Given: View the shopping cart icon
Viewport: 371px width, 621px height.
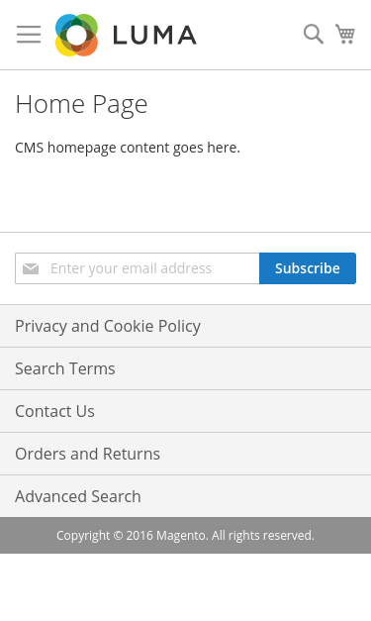Looking at the screenshot, I should tap(345, 34).
